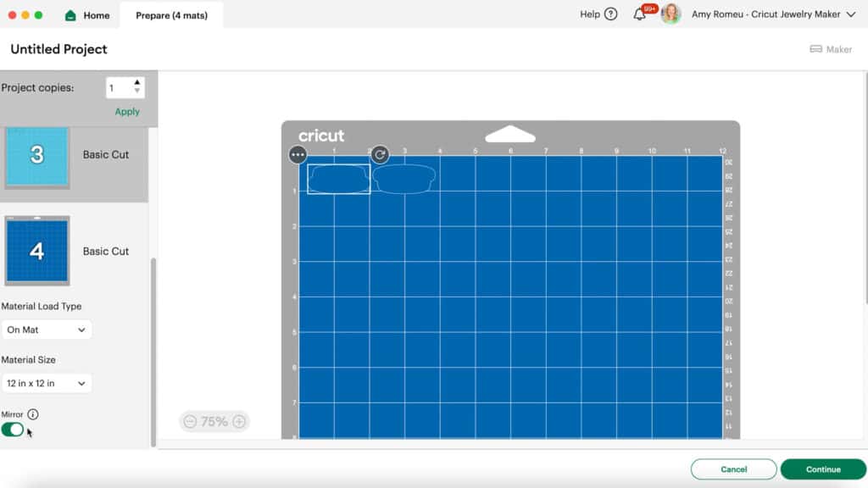
Task: Click Basic Cut label for mat 3
Action: [106, 155]
